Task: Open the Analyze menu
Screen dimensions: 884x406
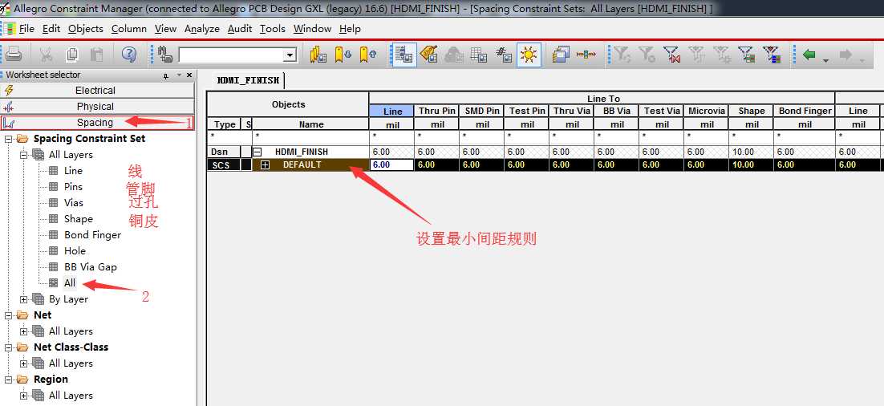Action: tap(202, 29)
